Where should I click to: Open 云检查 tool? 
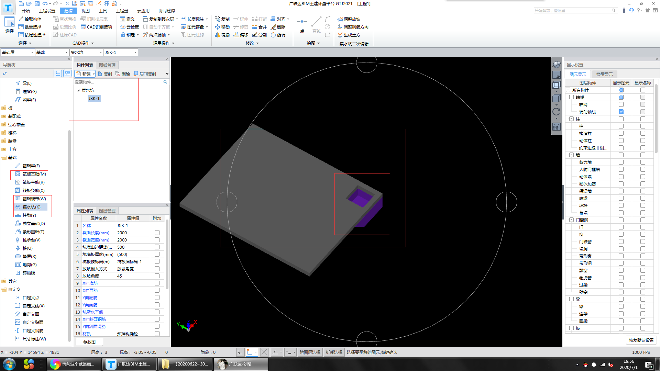click(129, 27)
